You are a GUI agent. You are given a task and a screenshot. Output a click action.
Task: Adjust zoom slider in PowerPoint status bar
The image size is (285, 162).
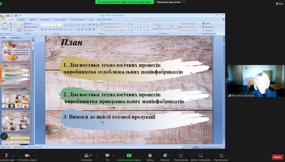click(210, 147)
